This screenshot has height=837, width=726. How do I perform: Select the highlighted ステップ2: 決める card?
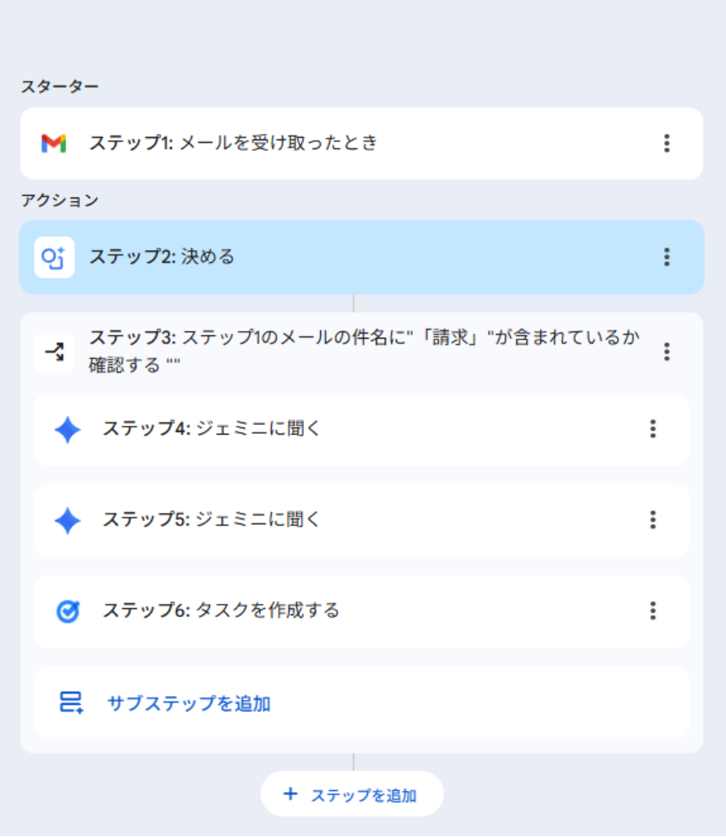click(x=323, y=257)
